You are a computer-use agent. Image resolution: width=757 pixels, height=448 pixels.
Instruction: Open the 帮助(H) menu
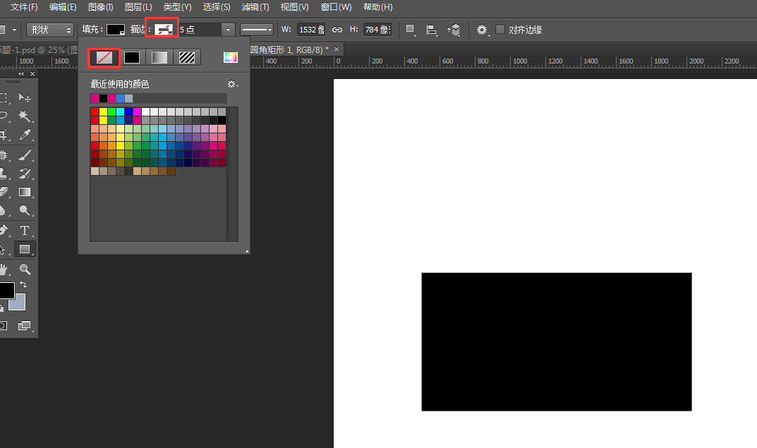(377, 7)
